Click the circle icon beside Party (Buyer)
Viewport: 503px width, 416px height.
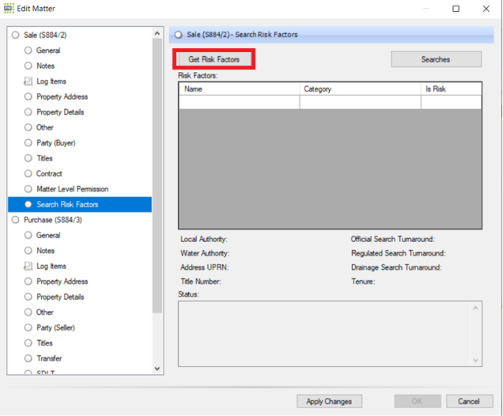pyautogui.click(x=28, y=143)
